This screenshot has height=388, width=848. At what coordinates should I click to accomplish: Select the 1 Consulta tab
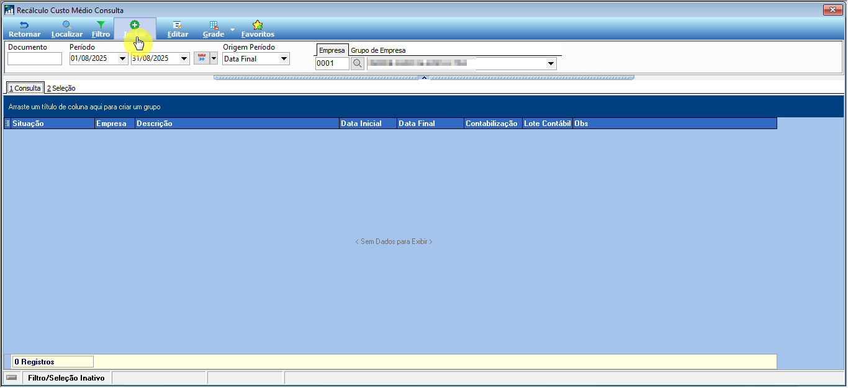(x=25, y=88)
